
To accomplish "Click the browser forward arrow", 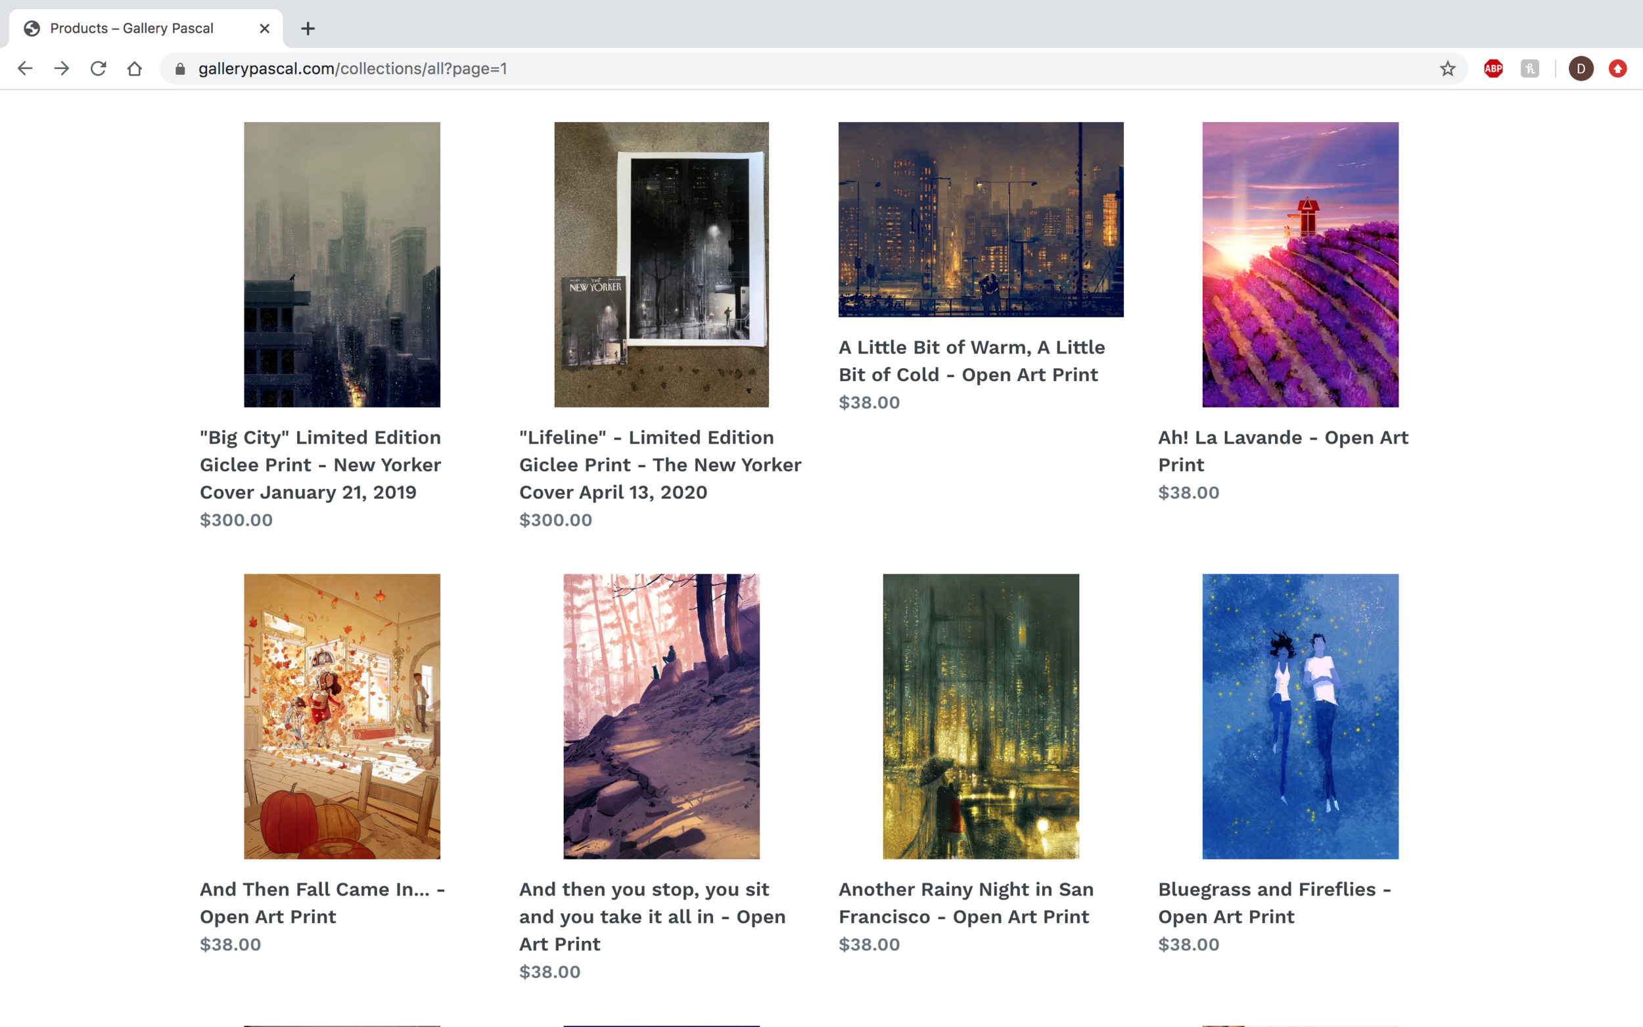I will click(62, 68).
